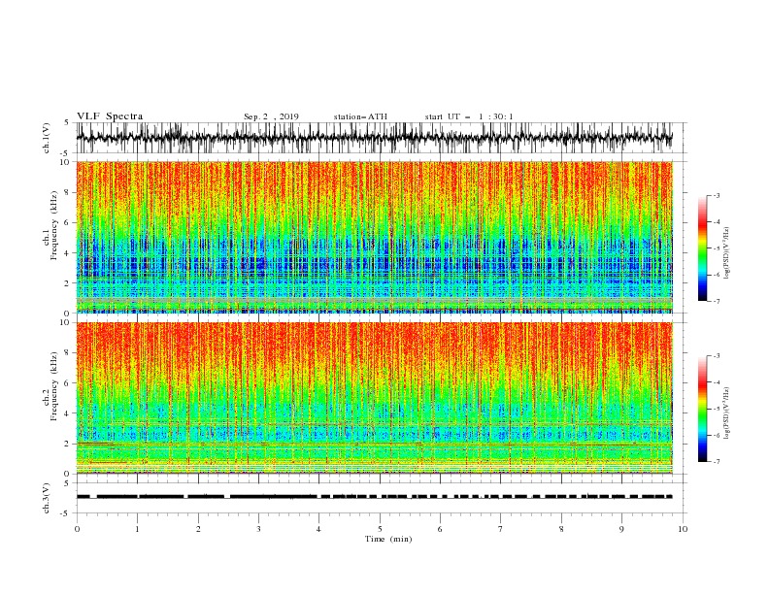This screenshot has width=769, height=594.
Task: Click the ch.1 spectrogram '2' kHz tick label
Action: 69,283
